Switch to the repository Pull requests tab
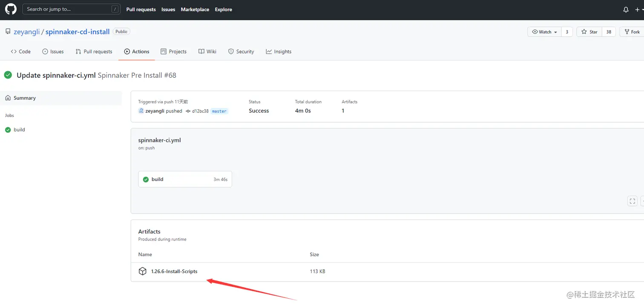The width and height of the screenshot is (644, 308). pyautogui.click(x=94, y=51)
